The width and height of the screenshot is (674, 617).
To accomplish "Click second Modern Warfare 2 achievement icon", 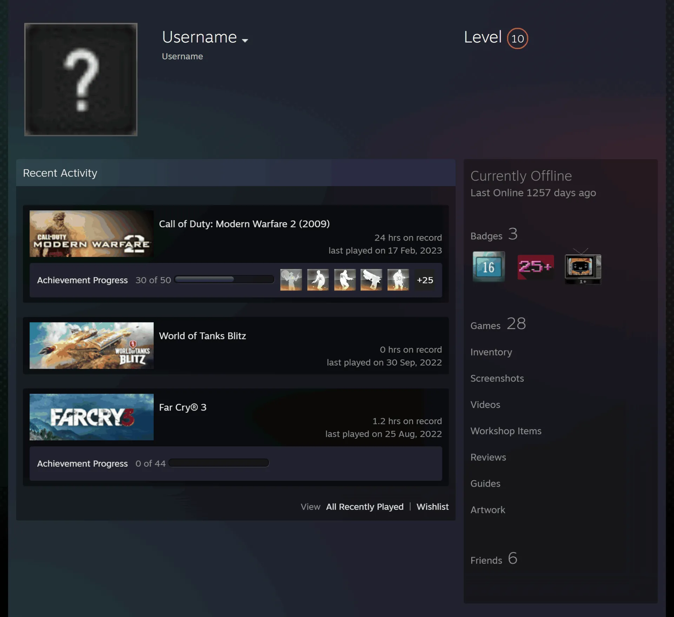I will tap(318, 280).
